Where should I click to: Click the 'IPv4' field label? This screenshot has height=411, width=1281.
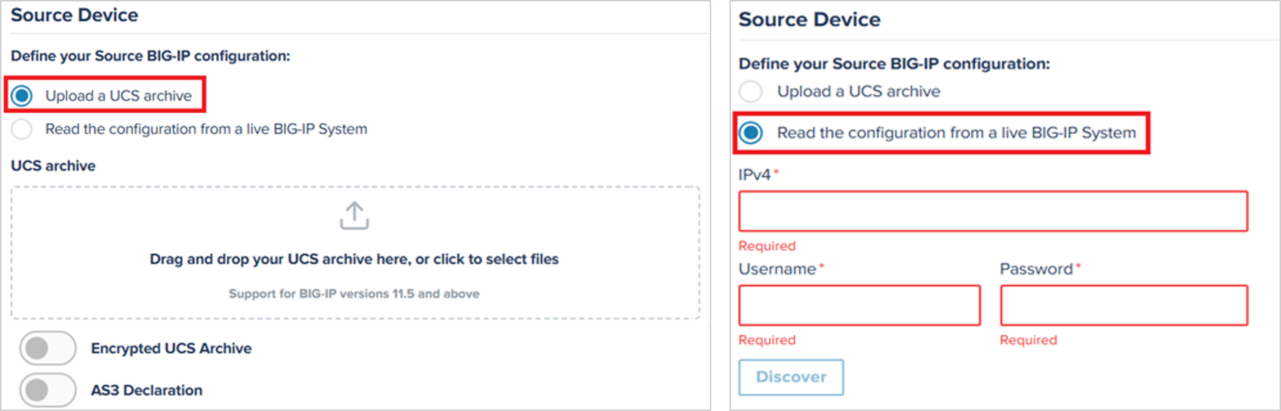click(754, 175)
